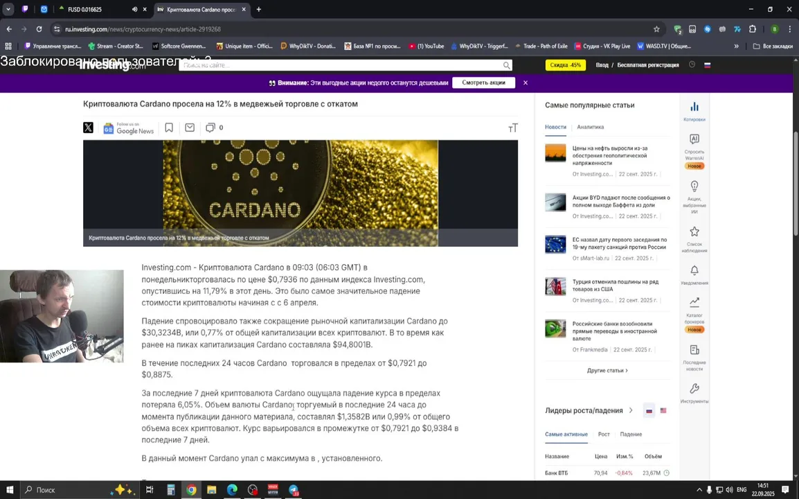799x499 pixels.
Task: Switch to Аналитика tab
Action: click(590, 127)
